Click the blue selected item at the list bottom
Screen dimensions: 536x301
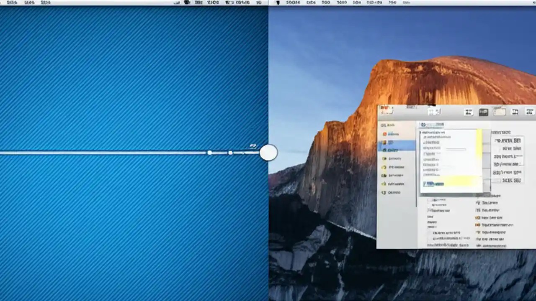coord(433,184)
